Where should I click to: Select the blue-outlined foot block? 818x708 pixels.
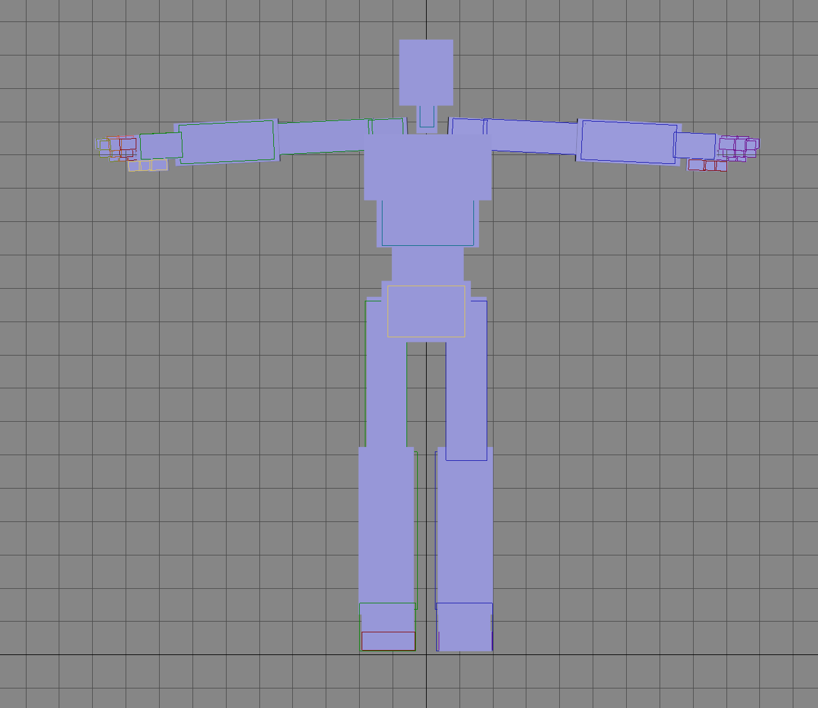tap(465, 627)
